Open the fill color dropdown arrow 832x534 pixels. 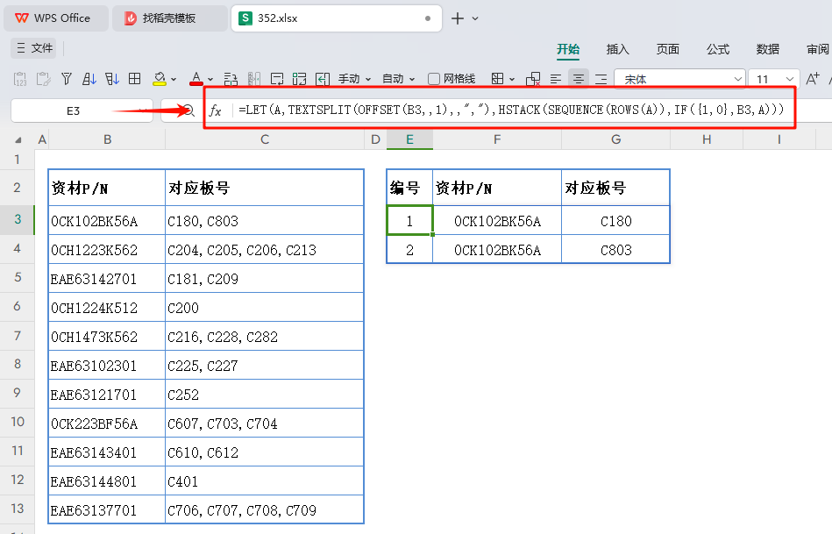[x=174, y=80]
